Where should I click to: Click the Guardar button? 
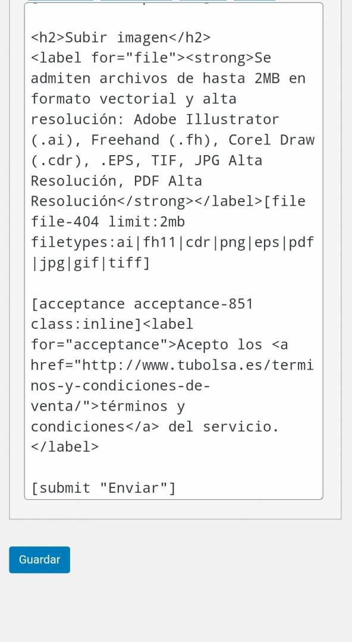[x=39, y=559]
